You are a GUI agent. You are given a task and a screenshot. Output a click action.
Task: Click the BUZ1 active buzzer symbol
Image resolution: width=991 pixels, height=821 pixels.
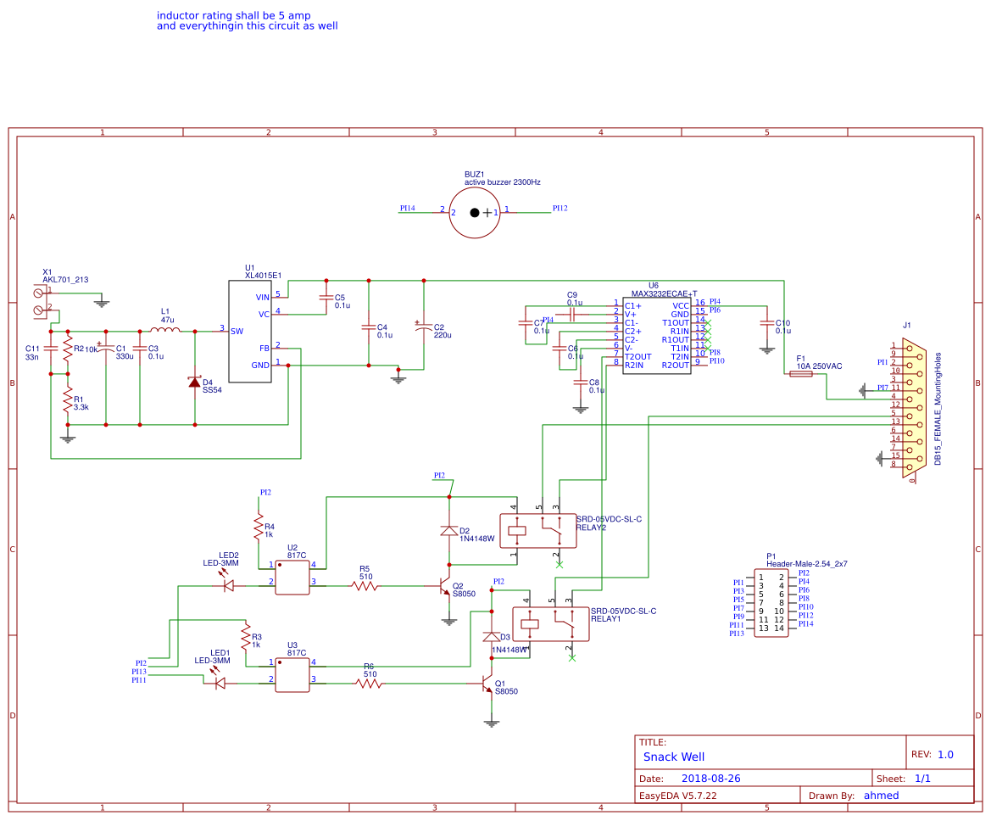(x=474, y=213)
